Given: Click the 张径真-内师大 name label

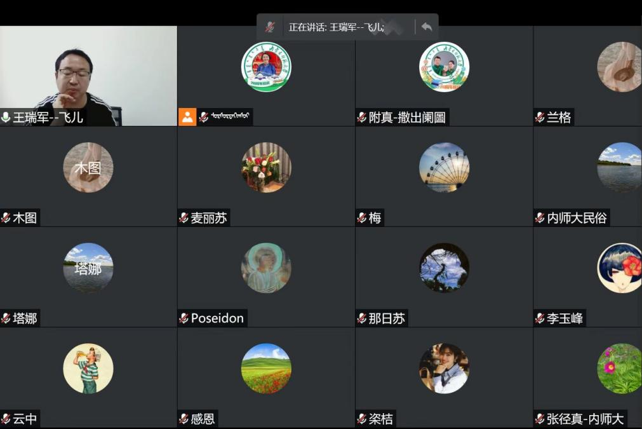Looking at the screenshot, I should point(585,419).
